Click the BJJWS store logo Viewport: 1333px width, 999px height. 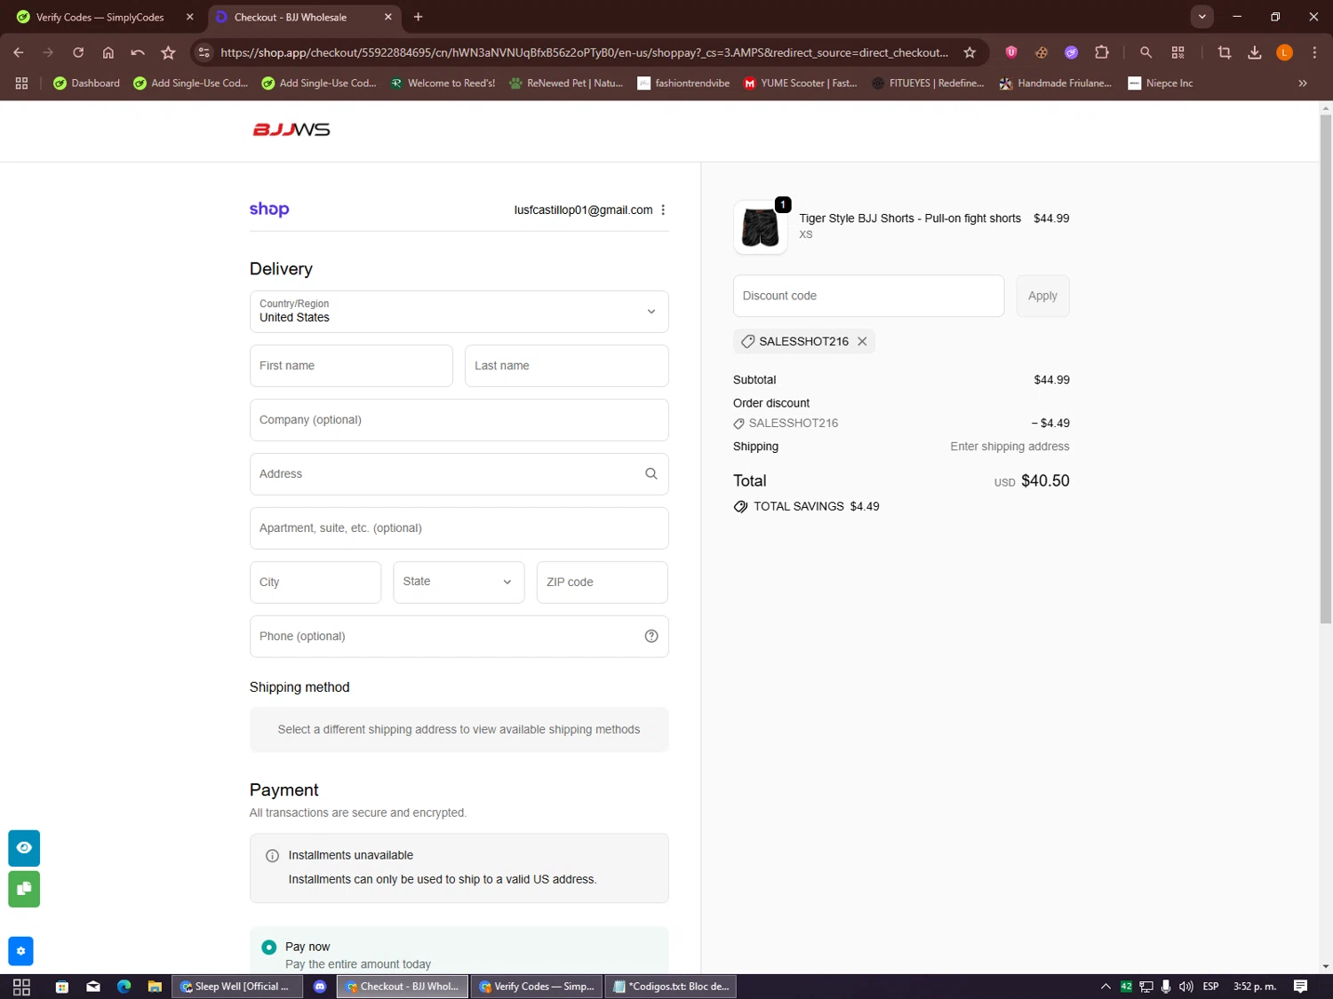291,130
